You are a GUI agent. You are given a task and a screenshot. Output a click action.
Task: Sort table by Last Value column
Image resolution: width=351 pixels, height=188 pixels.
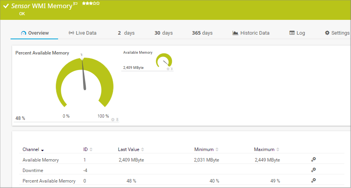(143, 149)
